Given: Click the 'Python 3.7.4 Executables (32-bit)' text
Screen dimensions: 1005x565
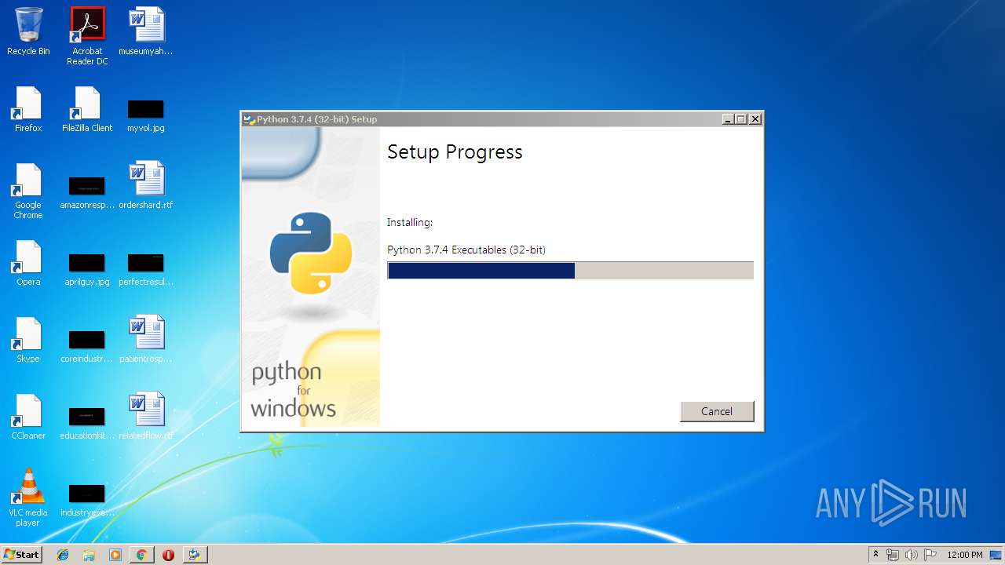Looking at the screenshot, I should 466,250.
